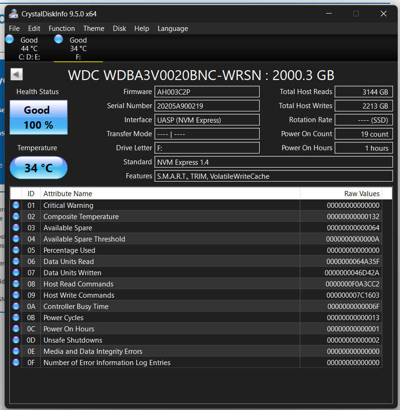Click status orb for Data Units Written row
The image size is (400, 410).
(x=16, y=273)
